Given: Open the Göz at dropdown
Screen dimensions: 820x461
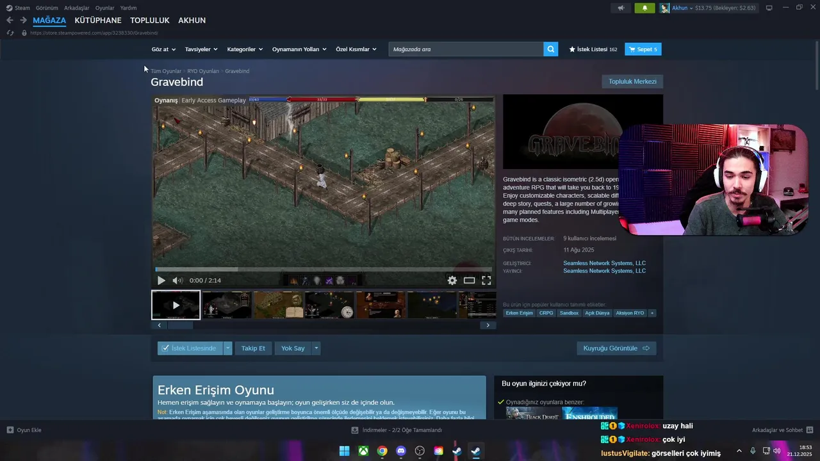Looking at the screenshot, I should click(x=163, y=49).
